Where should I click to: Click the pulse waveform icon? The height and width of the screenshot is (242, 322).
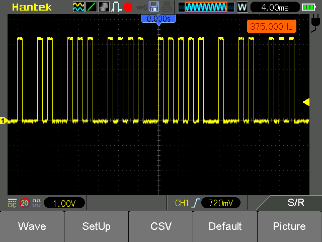click(x=116, y=7)
